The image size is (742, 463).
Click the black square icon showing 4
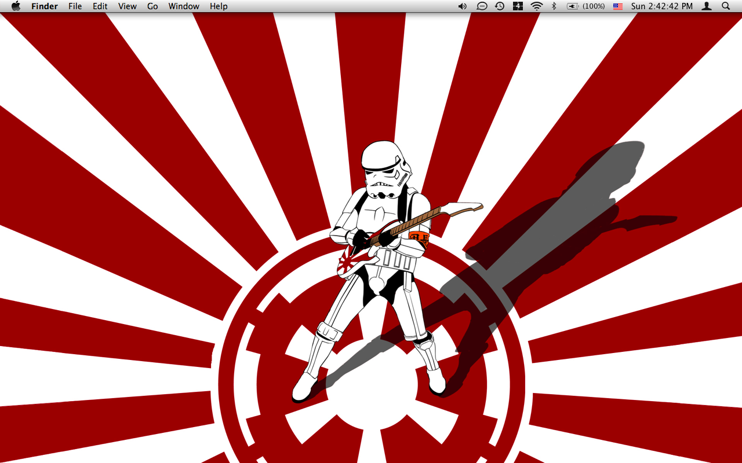click(x=518, y=6)
